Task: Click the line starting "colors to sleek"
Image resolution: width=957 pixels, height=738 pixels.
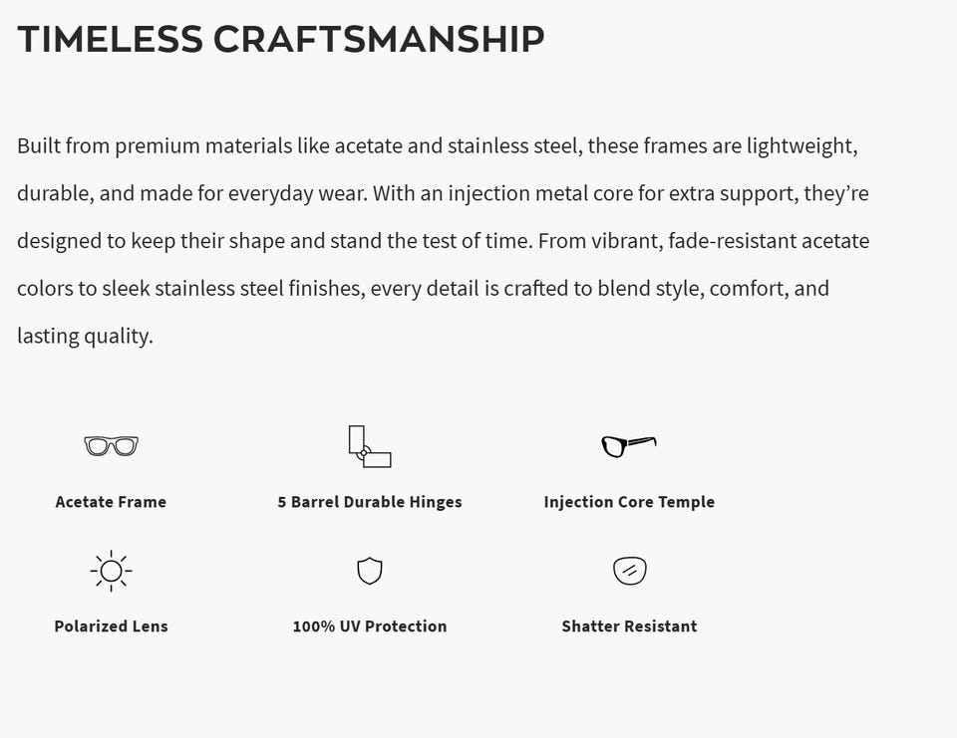Action: click(423, 289)
